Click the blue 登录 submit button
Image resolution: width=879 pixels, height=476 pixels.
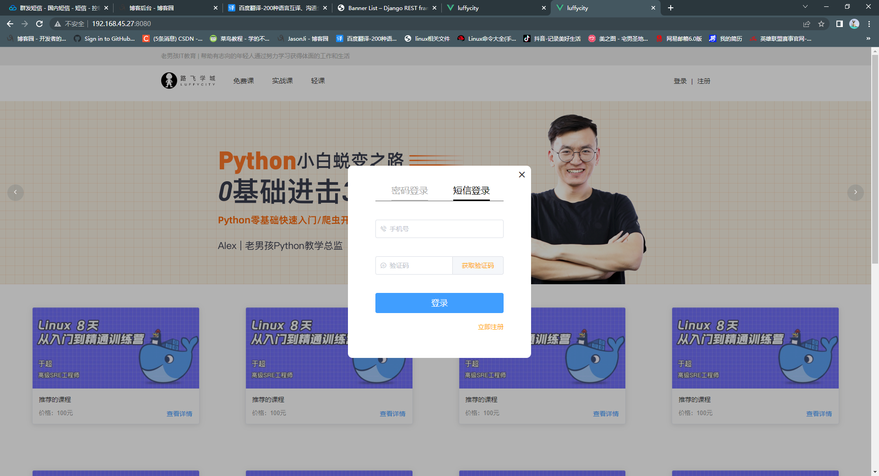point(439,303)
